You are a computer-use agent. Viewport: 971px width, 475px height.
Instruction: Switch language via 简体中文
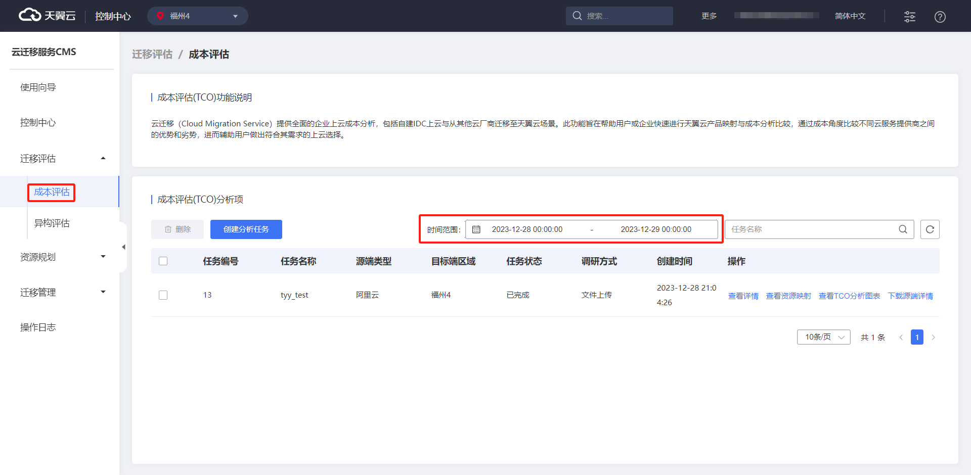pyautogui.click(x=850, y=16)
